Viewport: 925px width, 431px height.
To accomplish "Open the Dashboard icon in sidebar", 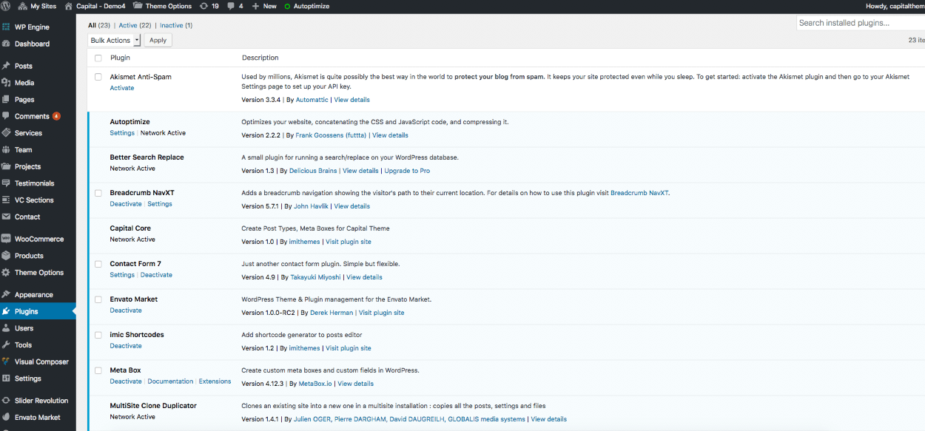I will [7, 44].
